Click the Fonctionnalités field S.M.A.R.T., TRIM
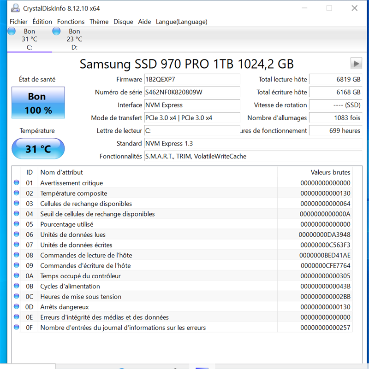Screen dimensions: 369x369 (253, 156)
